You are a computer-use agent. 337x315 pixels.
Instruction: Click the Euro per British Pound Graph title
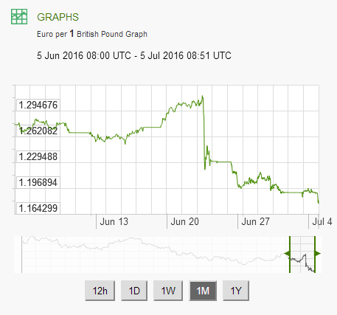92,34
